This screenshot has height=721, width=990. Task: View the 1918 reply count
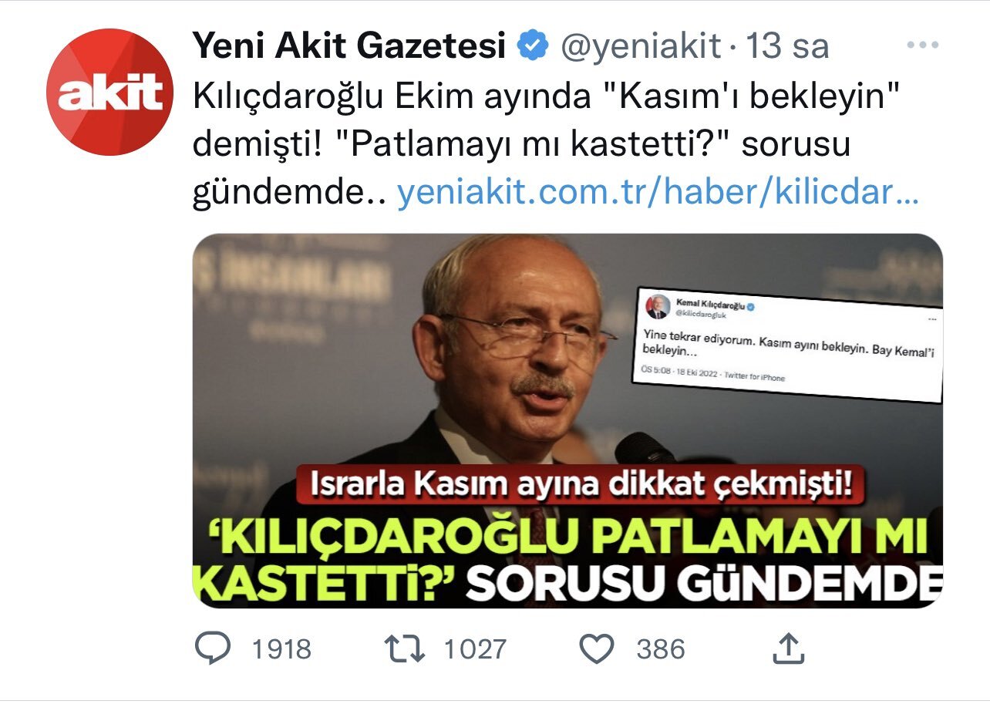282,649
